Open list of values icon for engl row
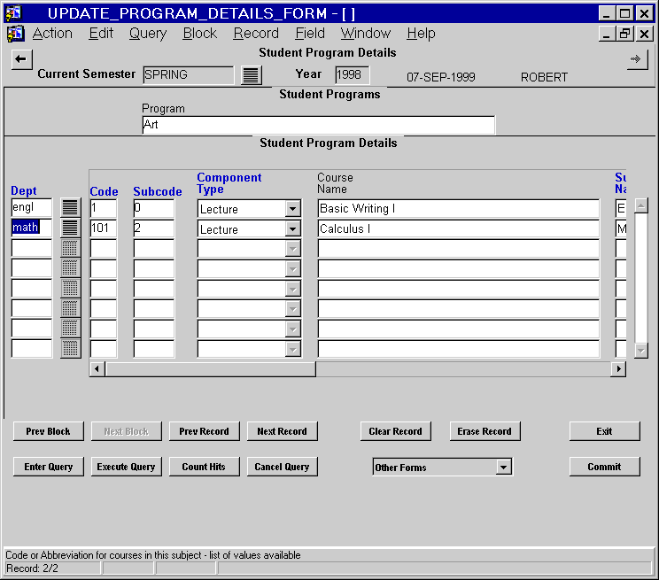659x580 pixels. point(70,207)
